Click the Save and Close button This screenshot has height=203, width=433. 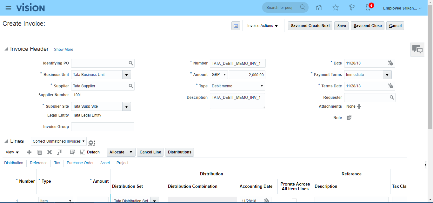point(368,26)
